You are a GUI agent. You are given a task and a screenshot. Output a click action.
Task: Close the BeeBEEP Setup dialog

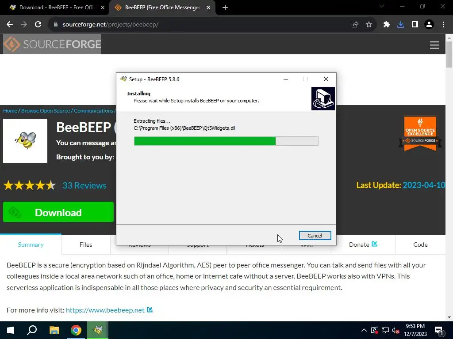326,79
